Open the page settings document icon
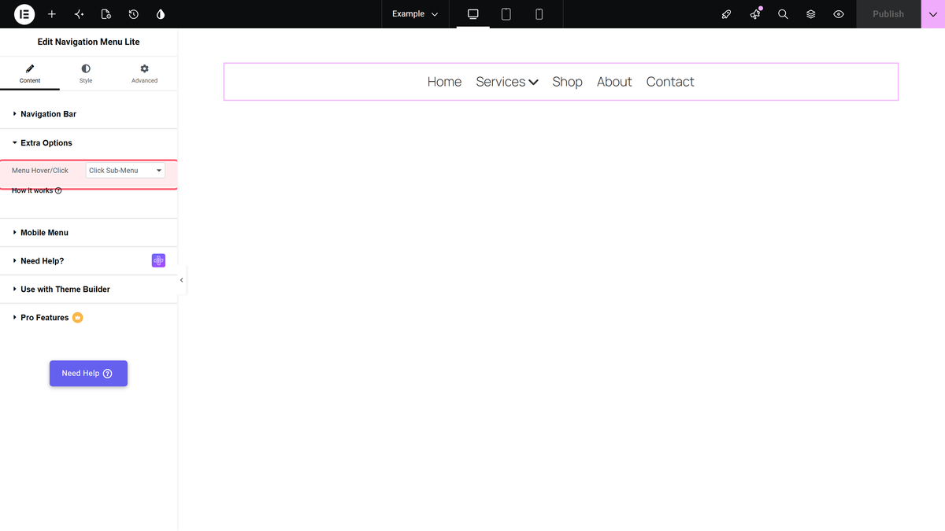Image resolution: width=945 pixels, height=531 pixels. pos(106,14)
